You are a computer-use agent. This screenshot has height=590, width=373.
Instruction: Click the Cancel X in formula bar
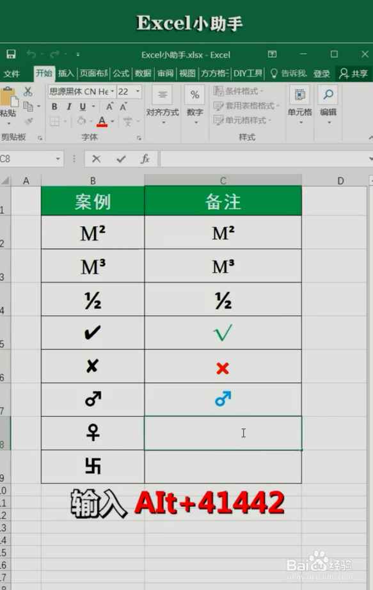[97, 159]
